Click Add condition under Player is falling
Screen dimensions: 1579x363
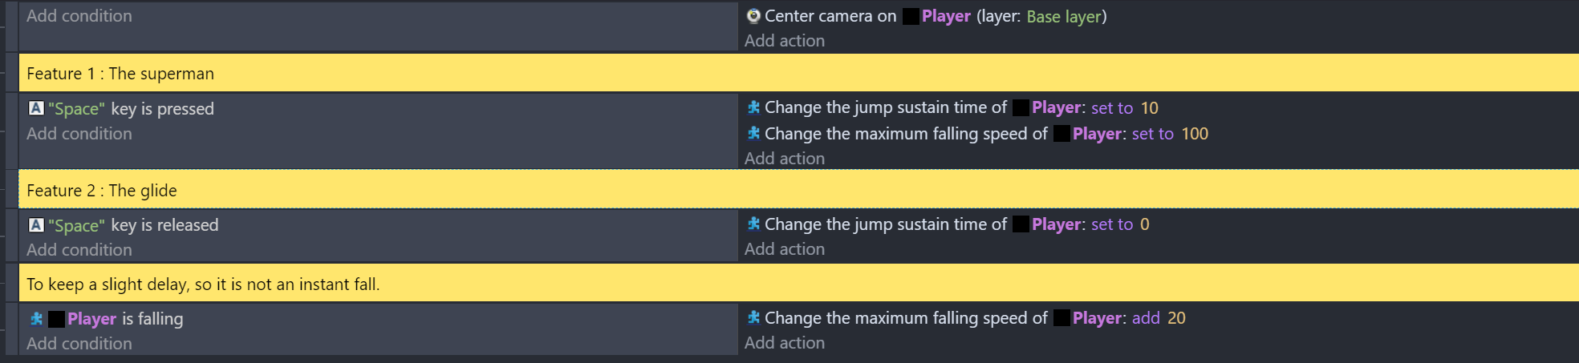click(79, 344)
